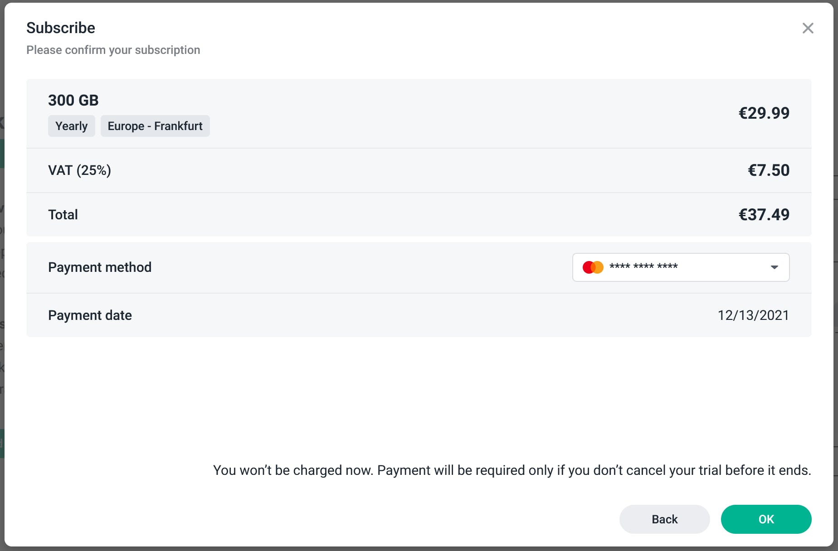Go back using the Back button
838x551 pixels.
pos(664,519)
